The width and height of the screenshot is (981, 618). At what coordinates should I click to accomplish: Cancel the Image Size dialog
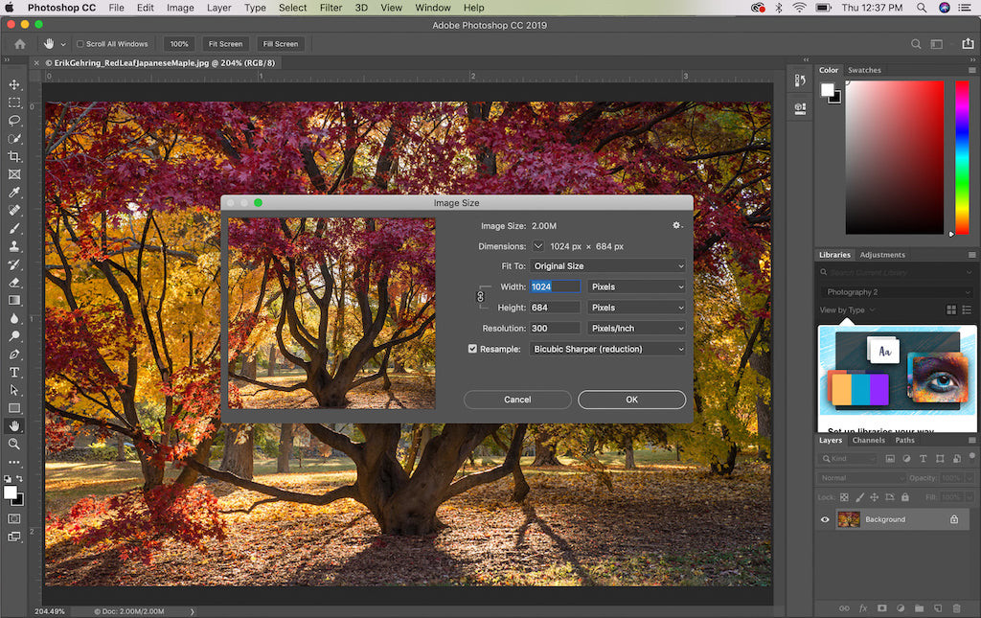coord(517,400)
